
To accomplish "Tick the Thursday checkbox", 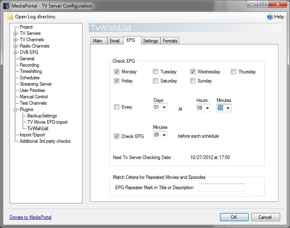I will coord(234,72).
